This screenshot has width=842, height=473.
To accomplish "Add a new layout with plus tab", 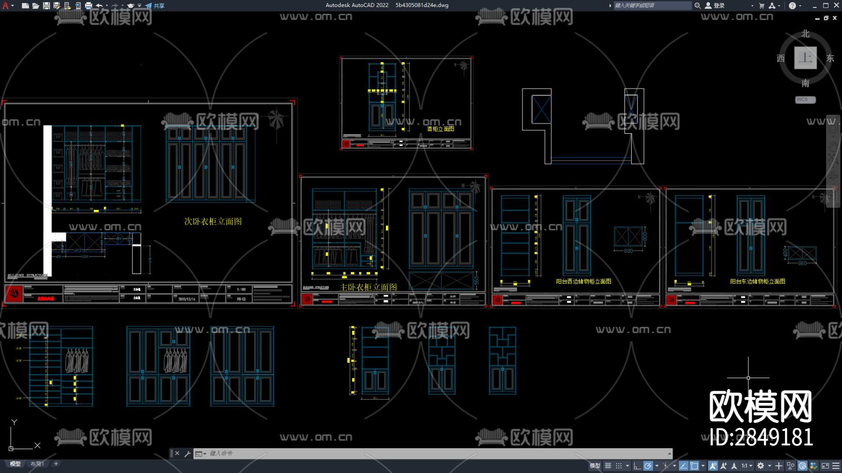I will pos(56,464).
